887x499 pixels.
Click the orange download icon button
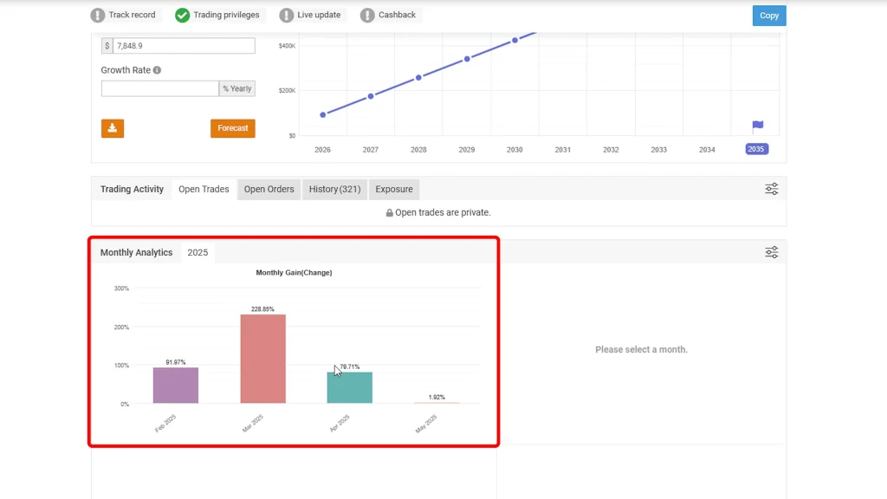(113, 128)
